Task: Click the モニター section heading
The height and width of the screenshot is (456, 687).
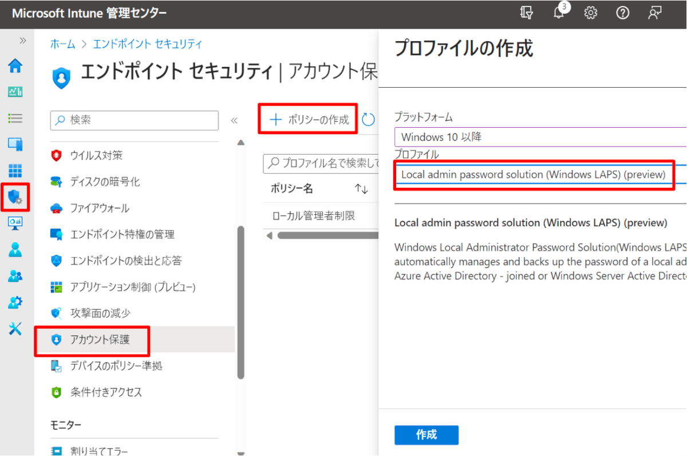Action: pyautogui.click(x=66, y=425)
